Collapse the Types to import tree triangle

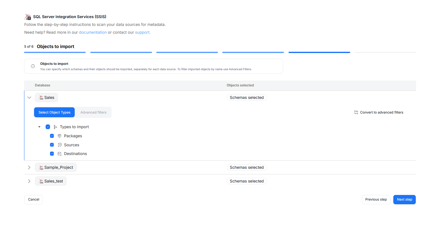[x=39, y=127]
